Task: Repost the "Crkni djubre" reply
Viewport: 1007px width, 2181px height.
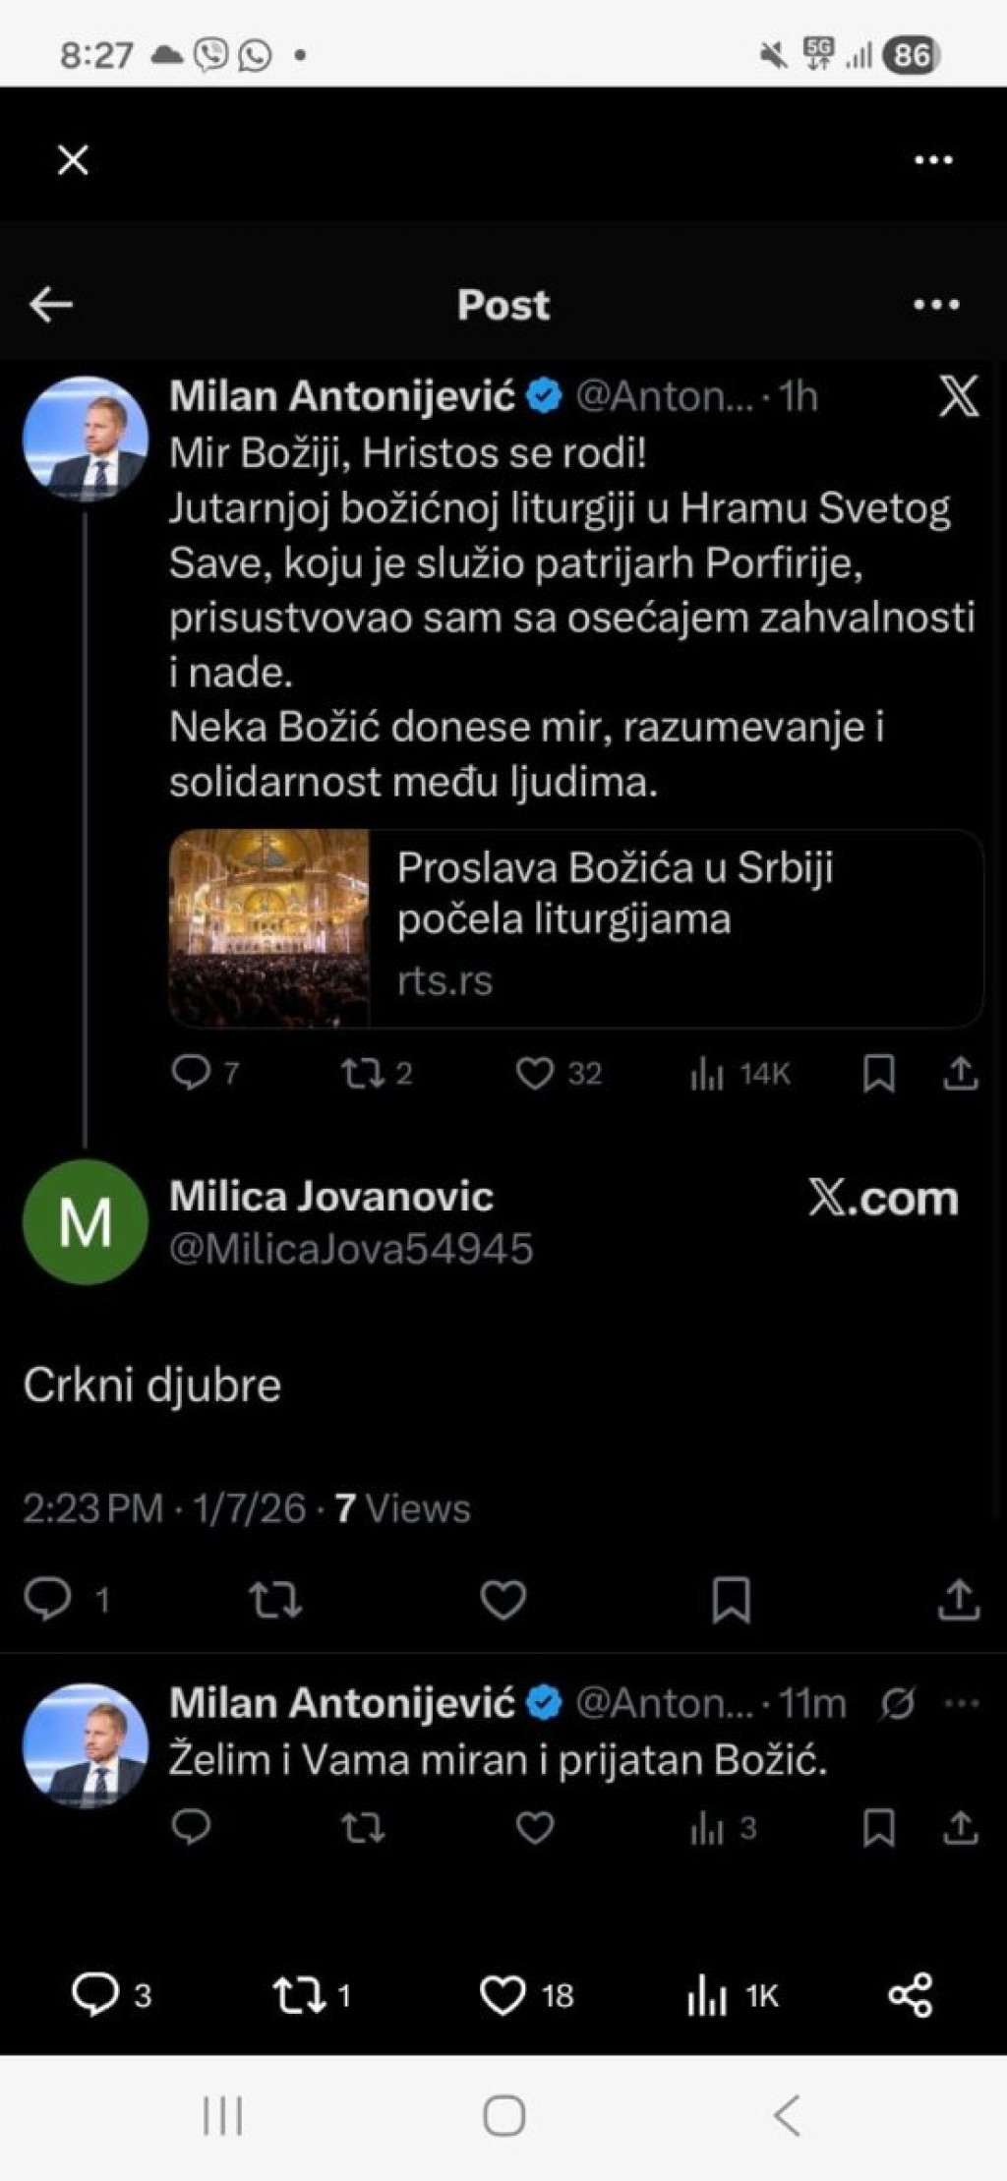Action: (274, 1600)
